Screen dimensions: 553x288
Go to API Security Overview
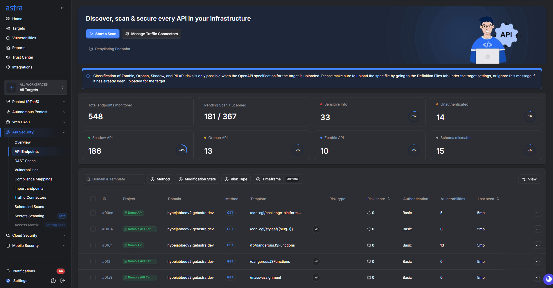click(23, 142)
